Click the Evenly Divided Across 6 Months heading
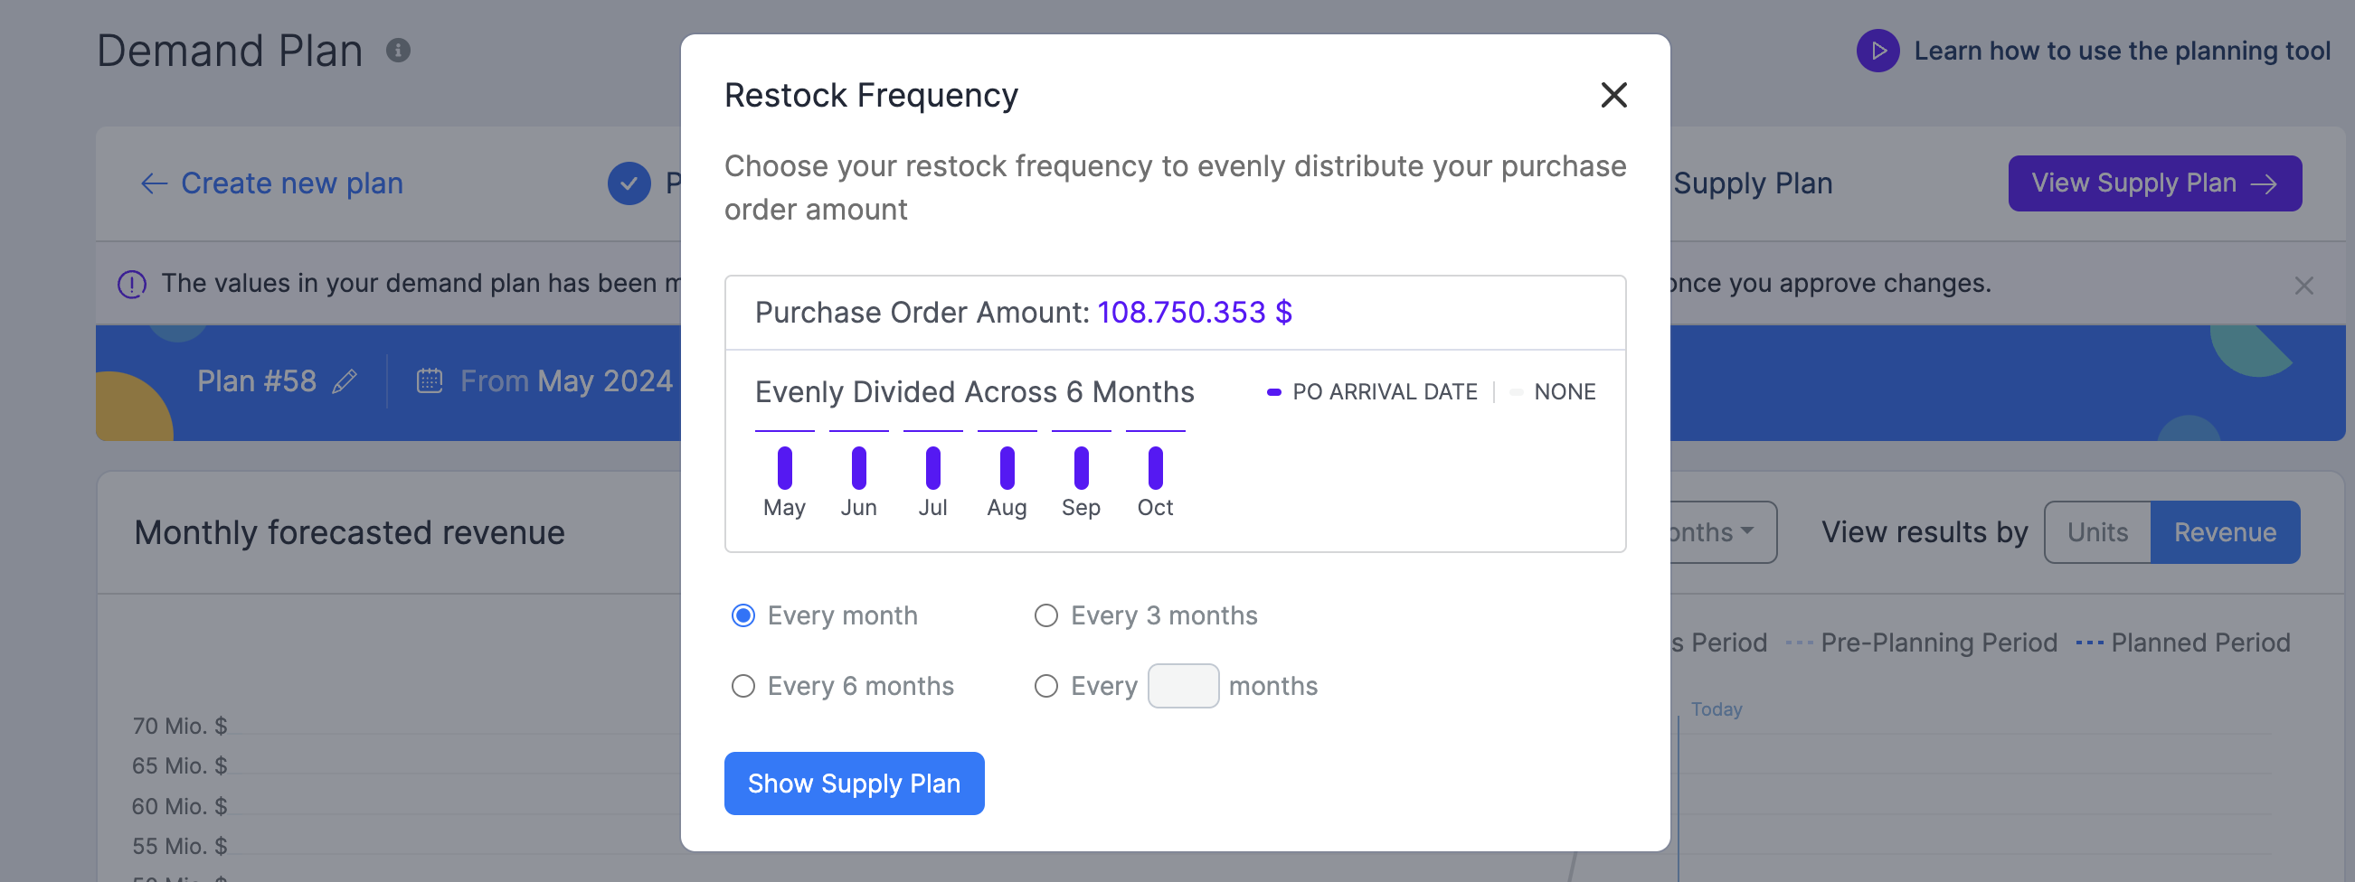This screenshot has width=2355, height=882. [x=975, y=391]
